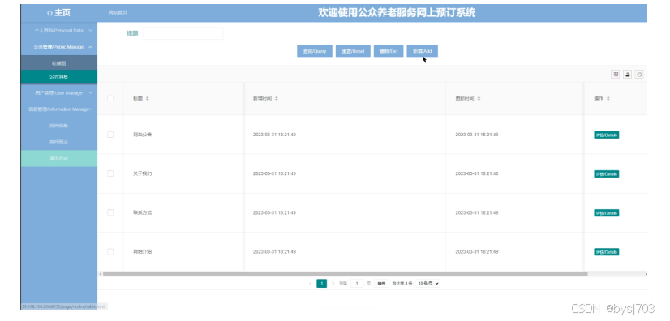Open 房间信息 sidebar item

(x=59, y=126)
